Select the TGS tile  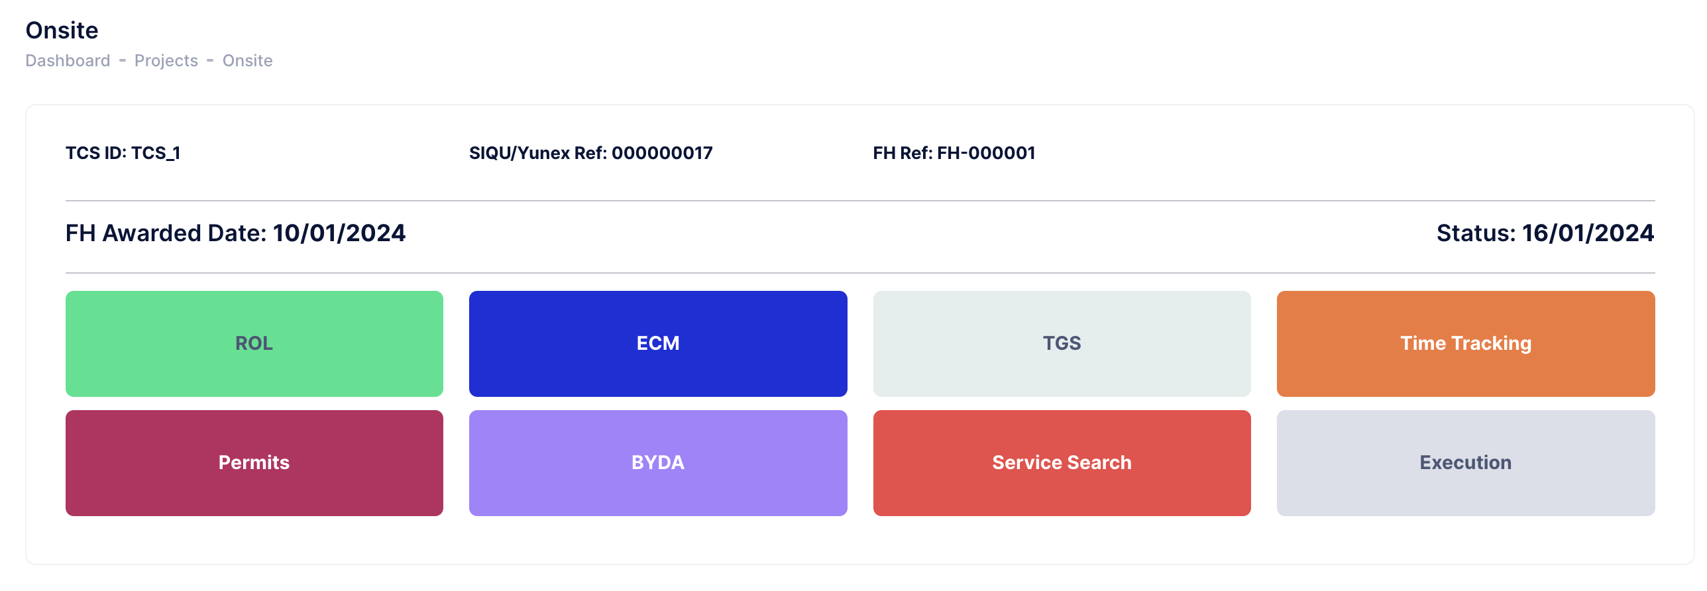click(x=1062, y=343)
